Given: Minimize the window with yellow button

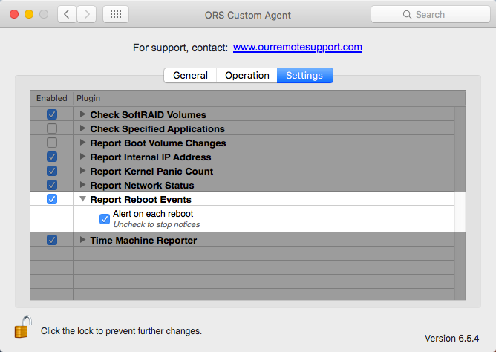Looking at the screenshot, I should point(29,14).
